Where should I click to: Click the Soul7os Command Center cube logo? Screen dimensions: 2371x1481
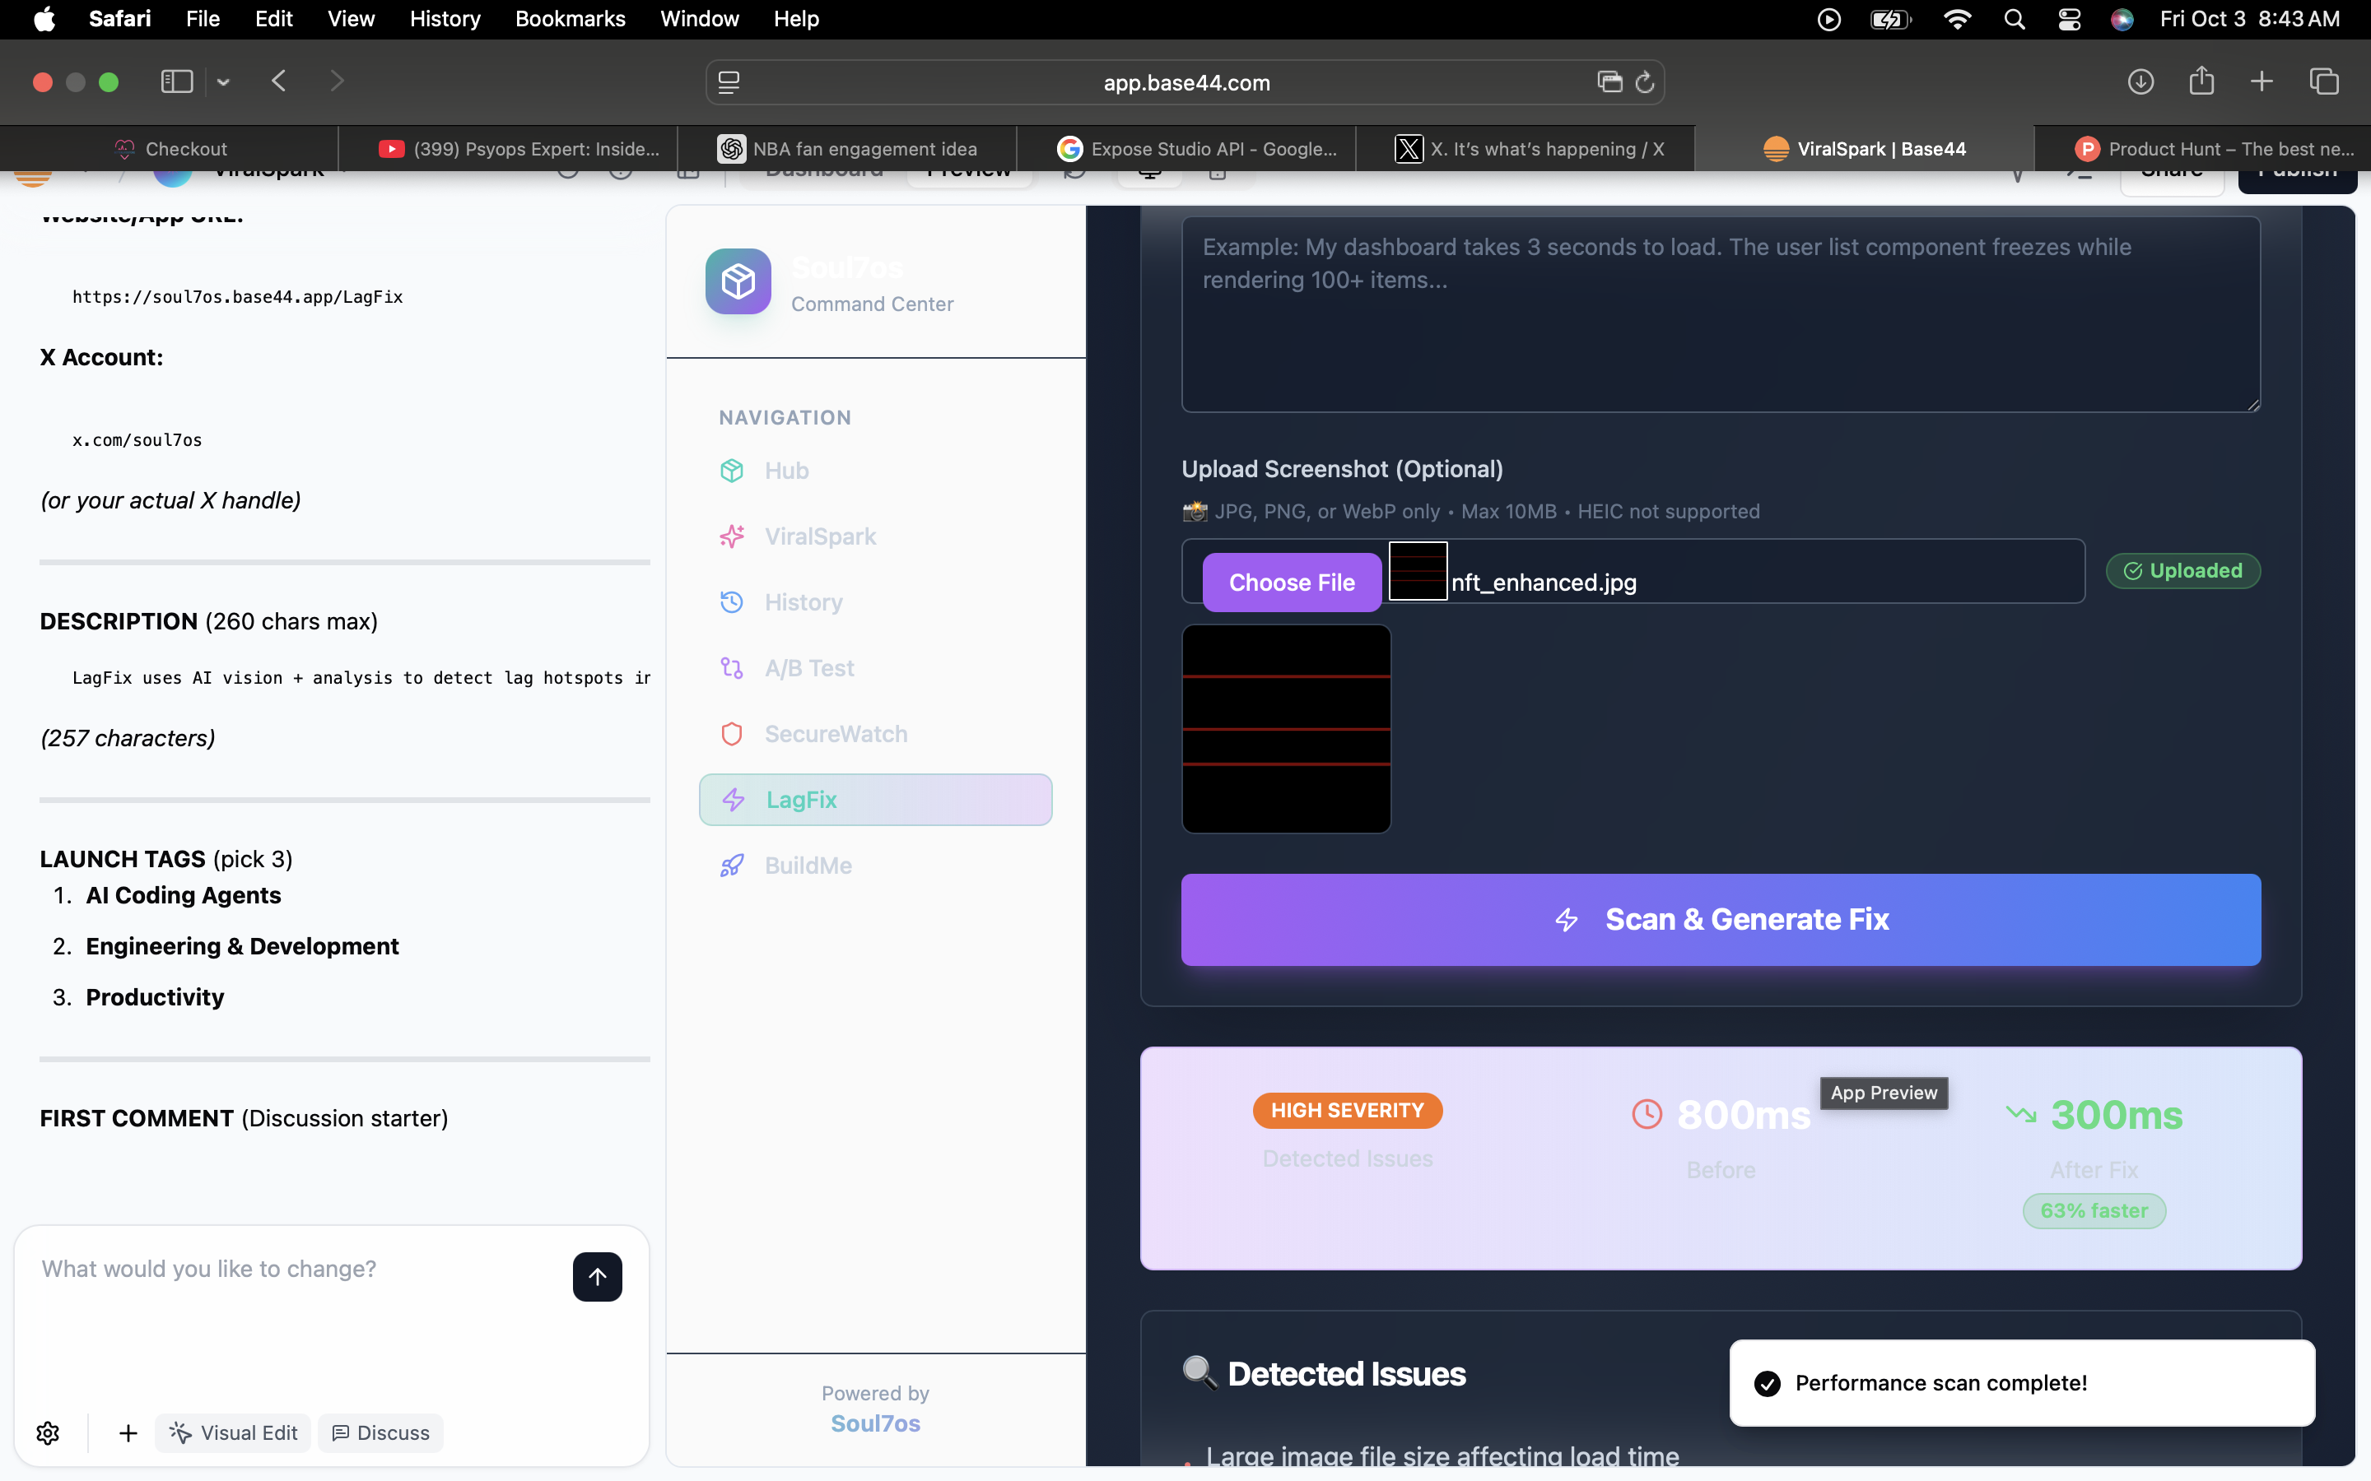coord(737,281)
